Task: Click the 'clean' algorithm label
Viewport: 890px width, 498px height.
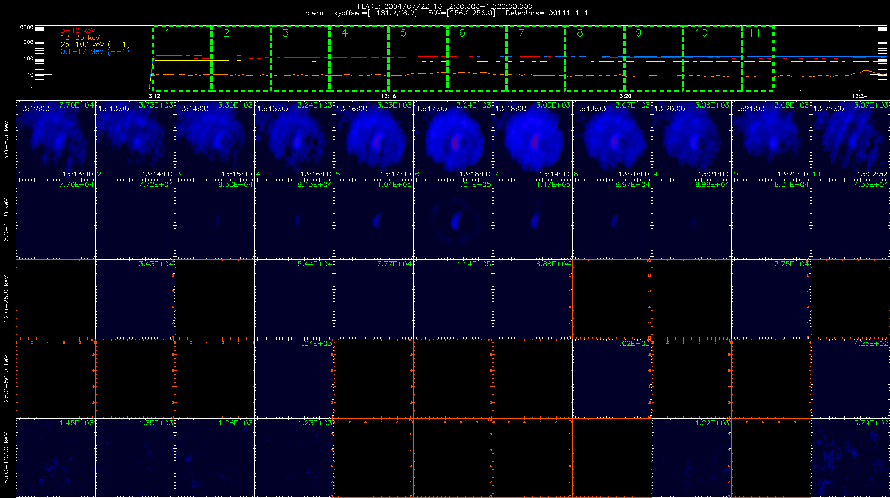Action: 314,13
